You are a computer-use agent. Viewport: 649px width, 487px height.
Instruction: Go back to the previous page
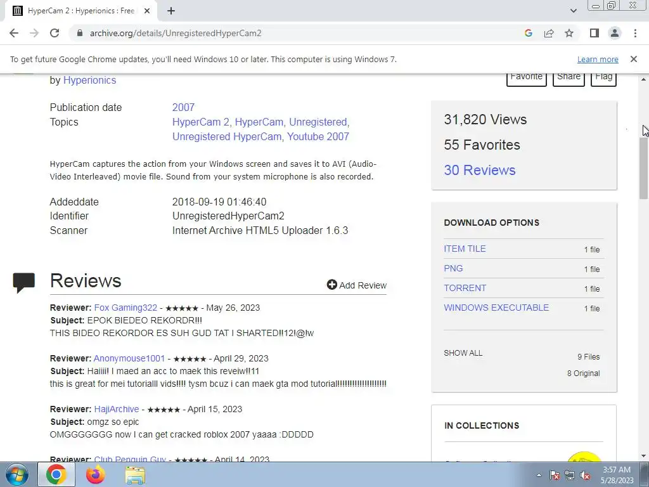click(x=14, y=33)
